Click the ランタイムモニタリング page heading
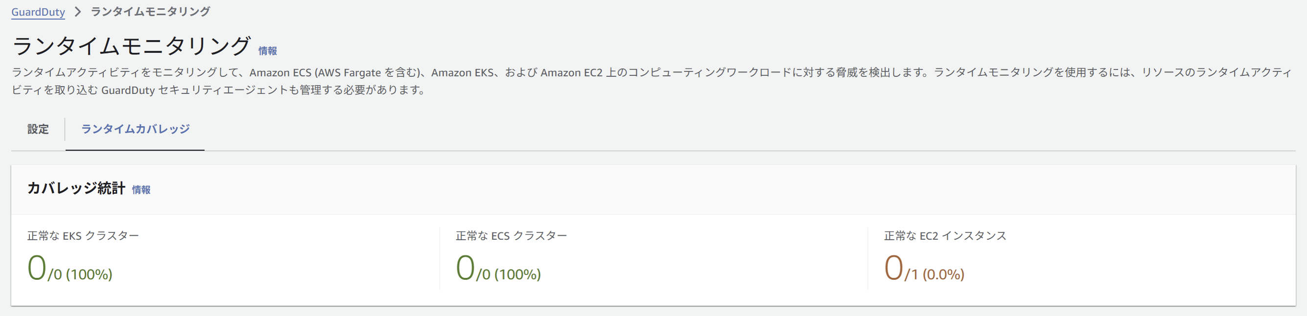The height and width of the screenshot is (316, 1307). pos(131,46)
